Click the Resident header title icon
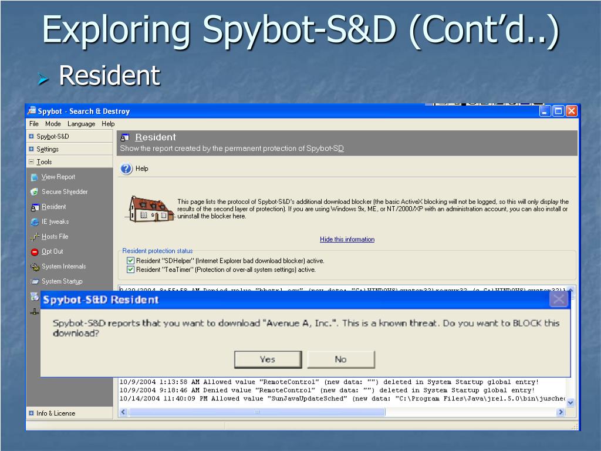This screenshot has width=601, height=451. [x=125, y=137]
